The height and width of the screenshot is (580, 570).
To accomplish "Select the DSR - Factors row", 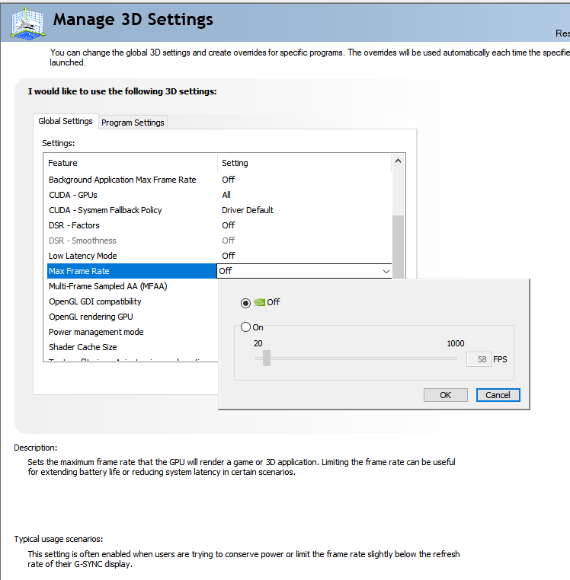I will [x=219, y=225].
